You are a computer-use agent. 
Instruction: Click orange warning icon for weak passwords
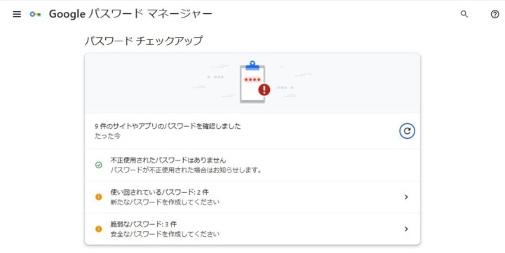coord(99,229)
